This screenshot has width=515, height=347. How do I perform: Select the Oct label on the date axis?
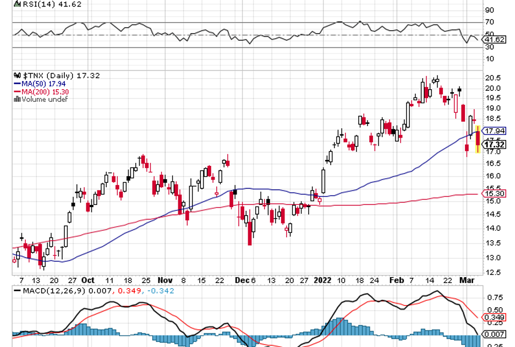coord(87,279)
